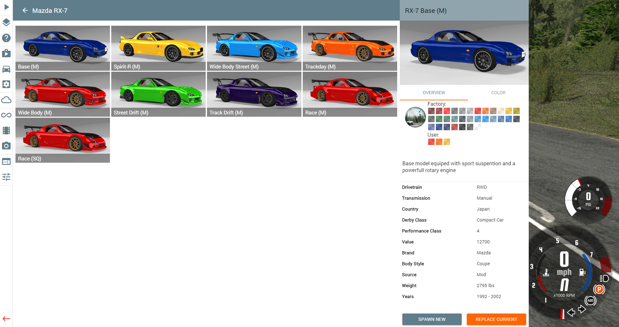Open the UI apps window icon
The width and height of the screenshot is (619, 327).
[x=6, y=161]
